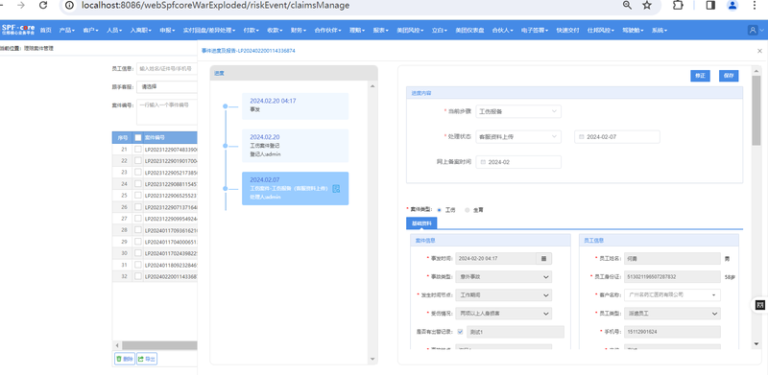Viewport: 768px width, 375px height.
Task: Open the site info icon in address bar
Action: click(69, 6)
